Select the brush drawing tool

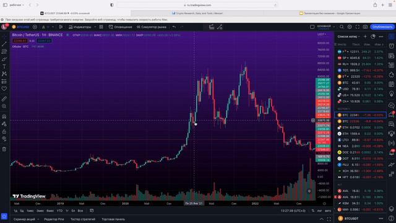4,59
